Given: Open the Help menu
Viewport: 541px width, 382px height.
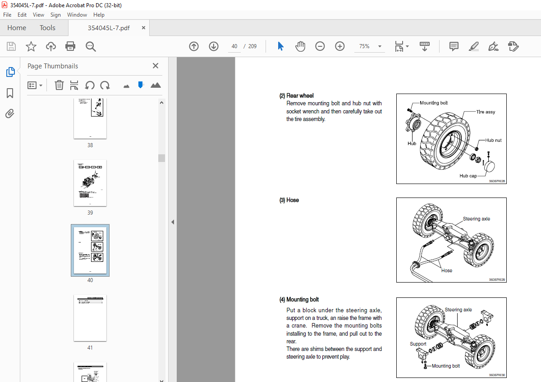Looking at the screenshot, I should pos(99,15).
